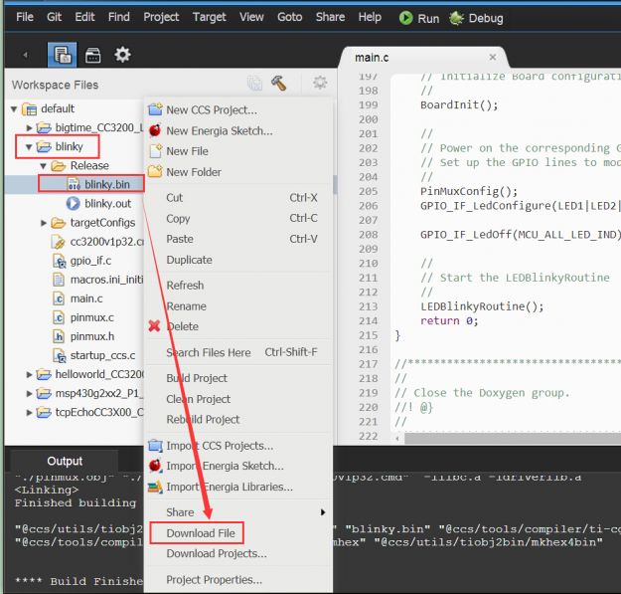Open the Project menu
The width and height of the screenshot is (621, 594).
pos(161,17)
